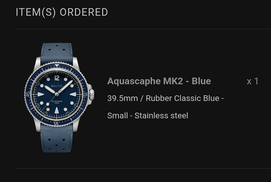Click the 6 o'clock triangular hour marker
271x182 pixels.
click(57, 111)
